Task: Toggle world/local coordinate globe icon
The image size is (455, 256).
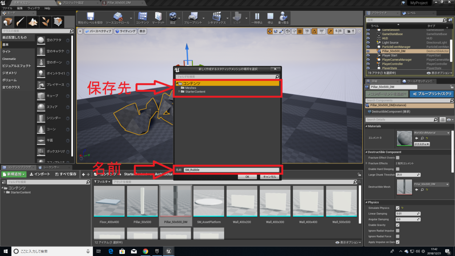Action: pos(287,32)
